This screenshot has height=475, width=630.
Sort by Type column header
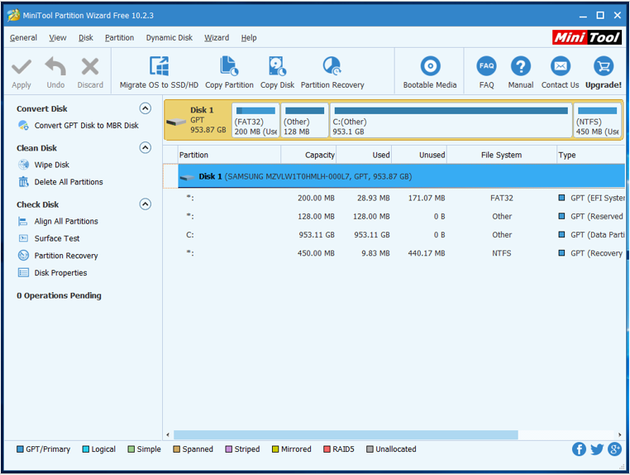(x=590, y=155)
